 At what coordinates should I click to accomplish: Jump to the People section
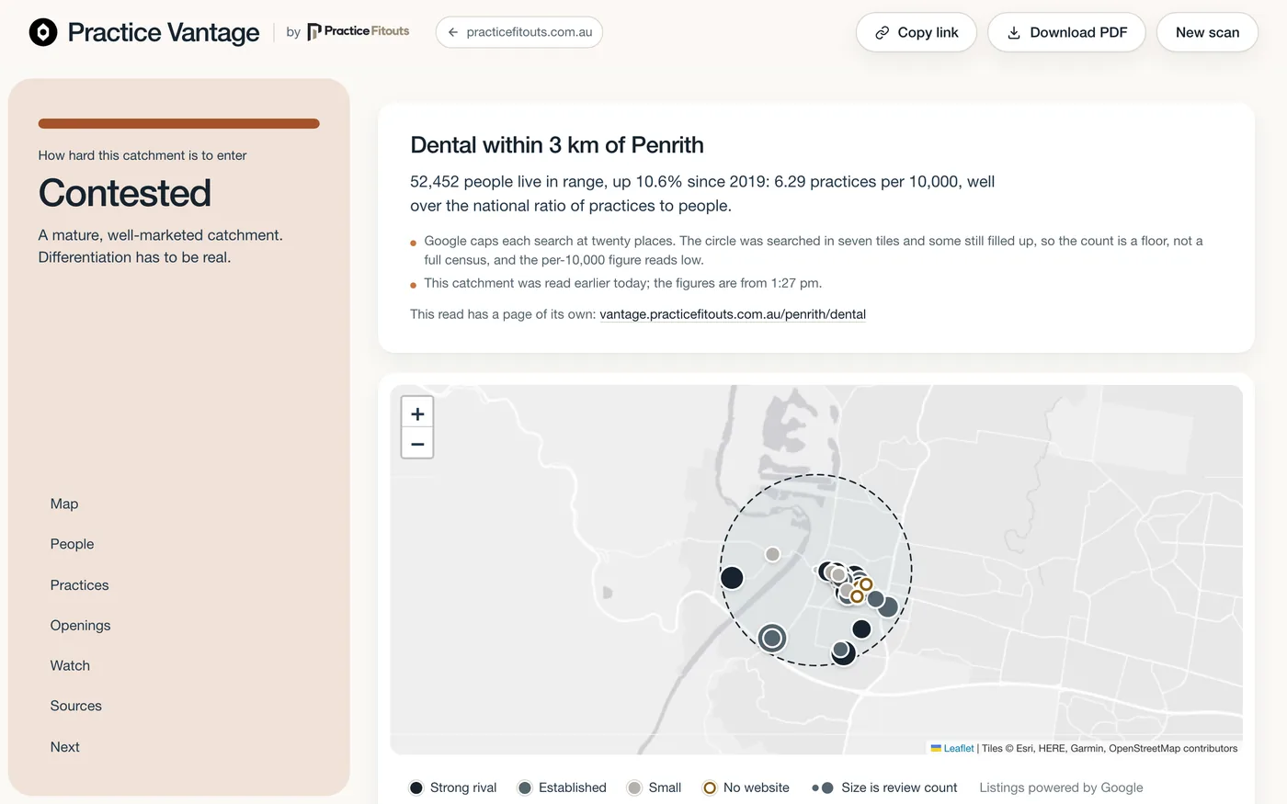point(72,544)
